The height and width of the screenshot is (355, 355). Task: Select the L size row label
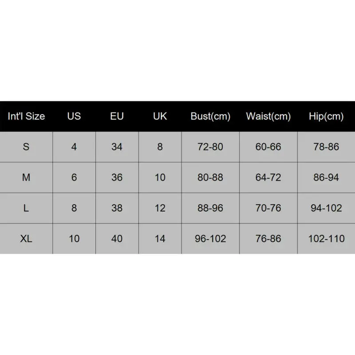(x=26, y=208)
